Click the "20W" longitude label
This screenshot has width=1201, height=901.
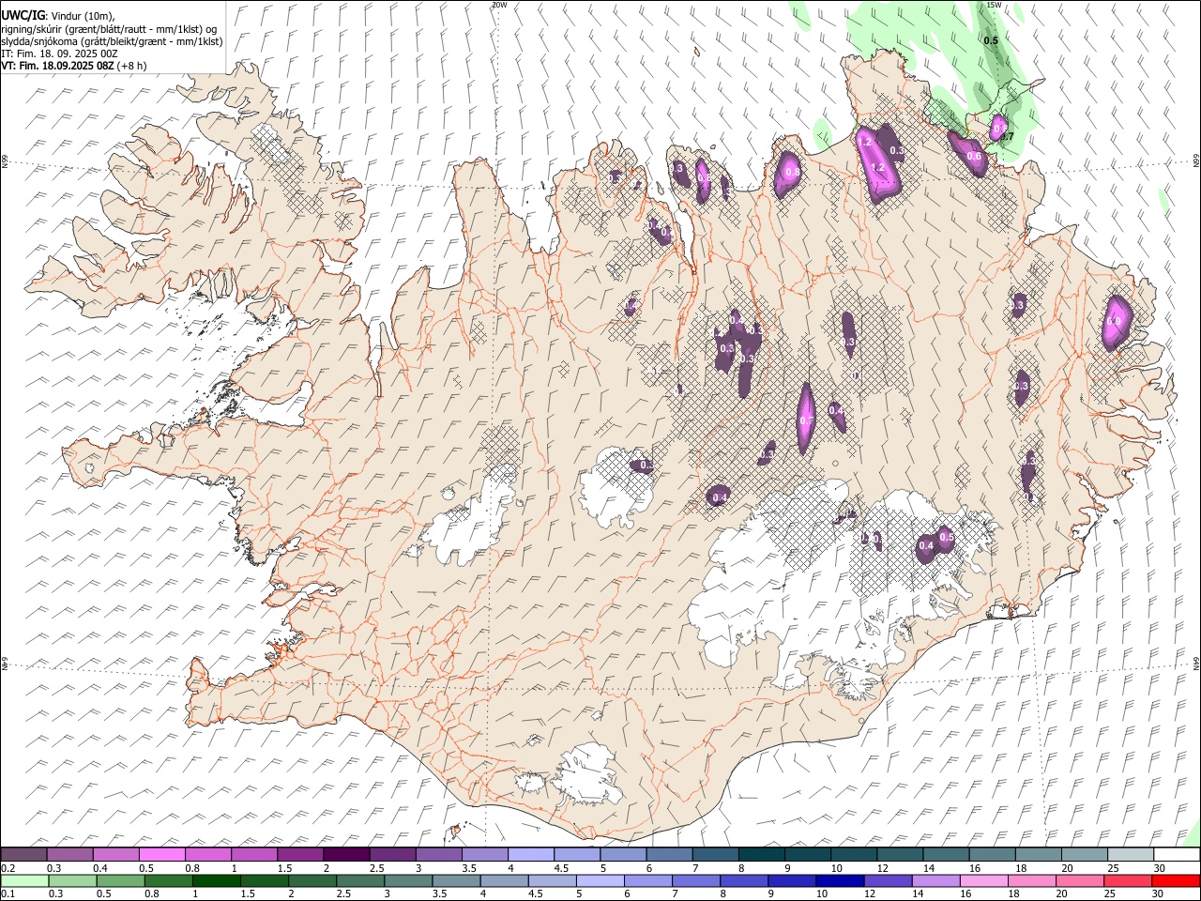(499, 5)
